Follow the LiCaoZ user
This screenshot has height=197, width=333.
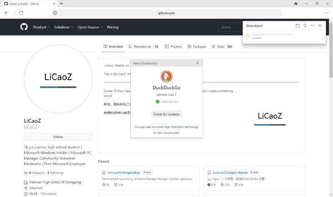click(x=58, y=137)
